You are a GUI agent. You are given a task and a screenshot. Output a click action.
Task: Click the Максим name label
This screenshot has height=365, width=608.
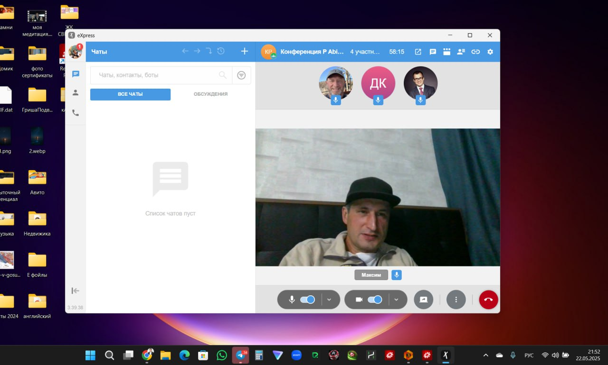(371, 275)
